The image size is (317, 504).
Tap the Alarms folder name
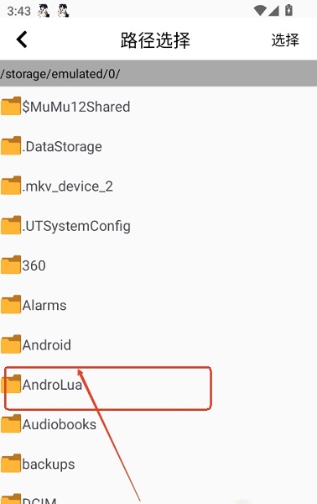click(x=44, y=305)
